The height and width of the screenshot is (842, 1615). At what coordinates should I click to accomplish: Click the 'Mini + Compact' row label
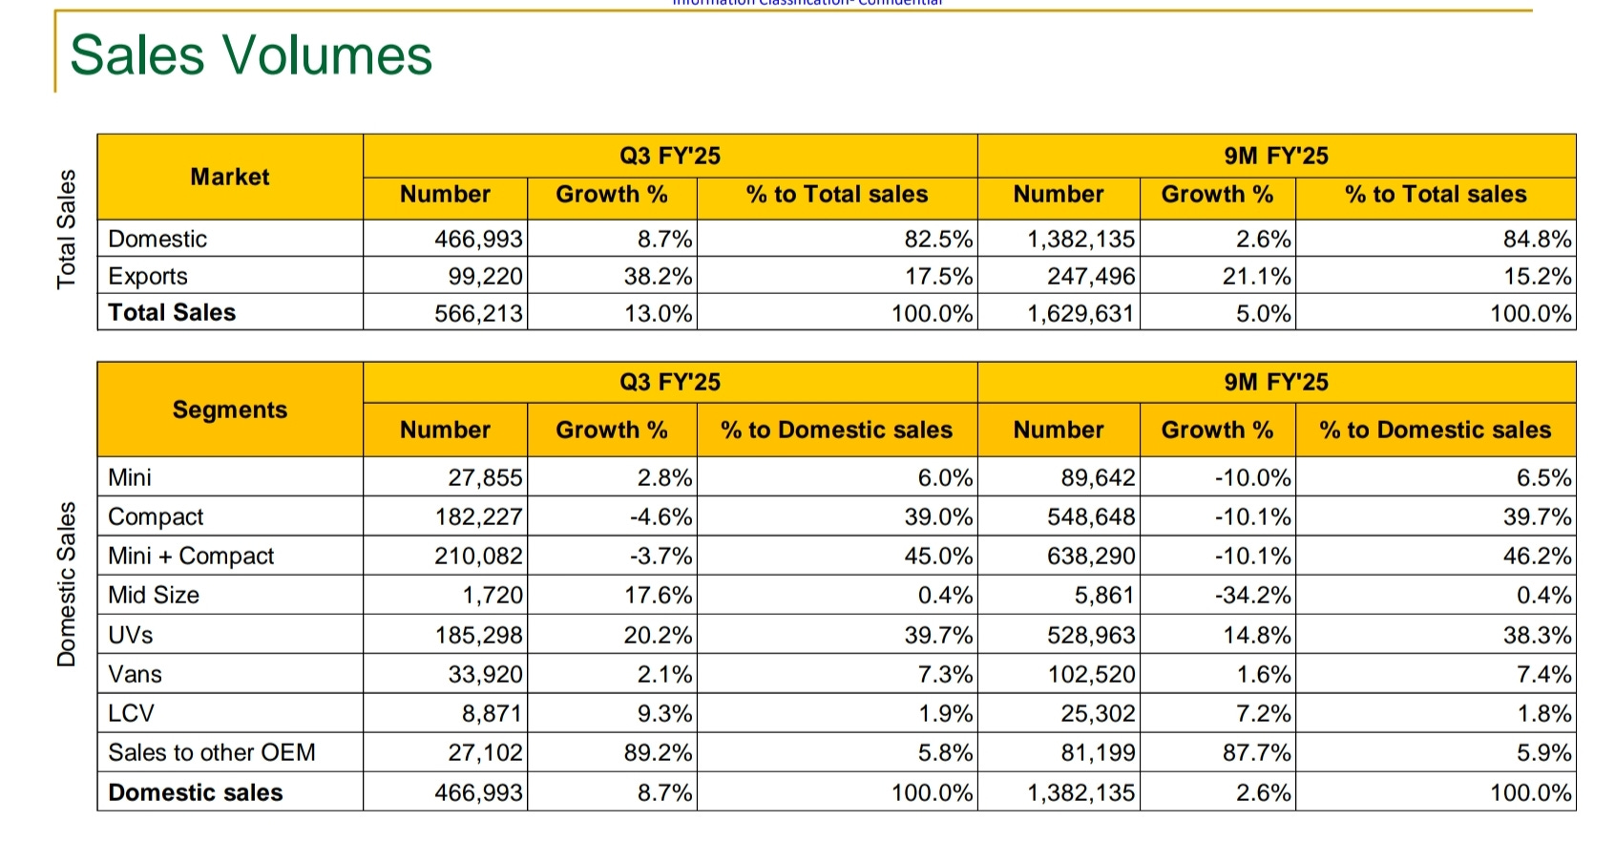tap(191, 556)
